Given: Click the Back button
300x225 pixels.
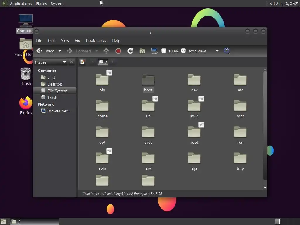Looking at the screenshot, I should click(45, 51).
